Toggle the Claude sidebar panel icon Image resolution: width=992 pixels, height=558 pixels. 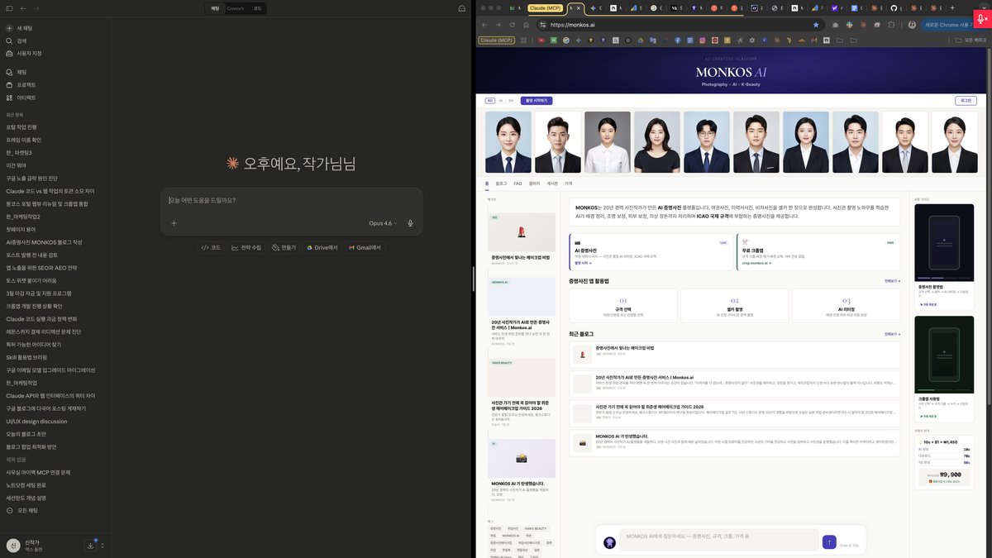pos(9,8)
